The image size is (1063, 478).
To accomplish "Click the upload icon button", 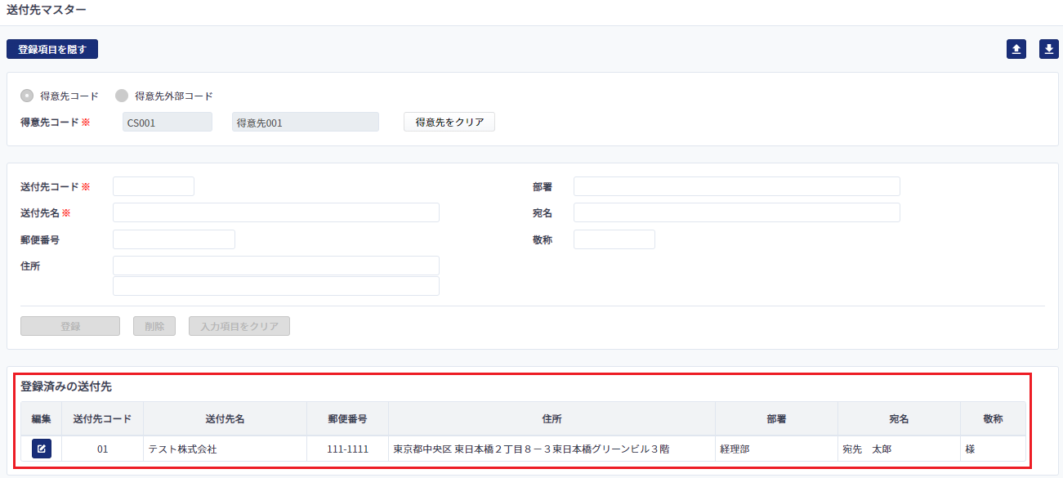I will 1016,49.
